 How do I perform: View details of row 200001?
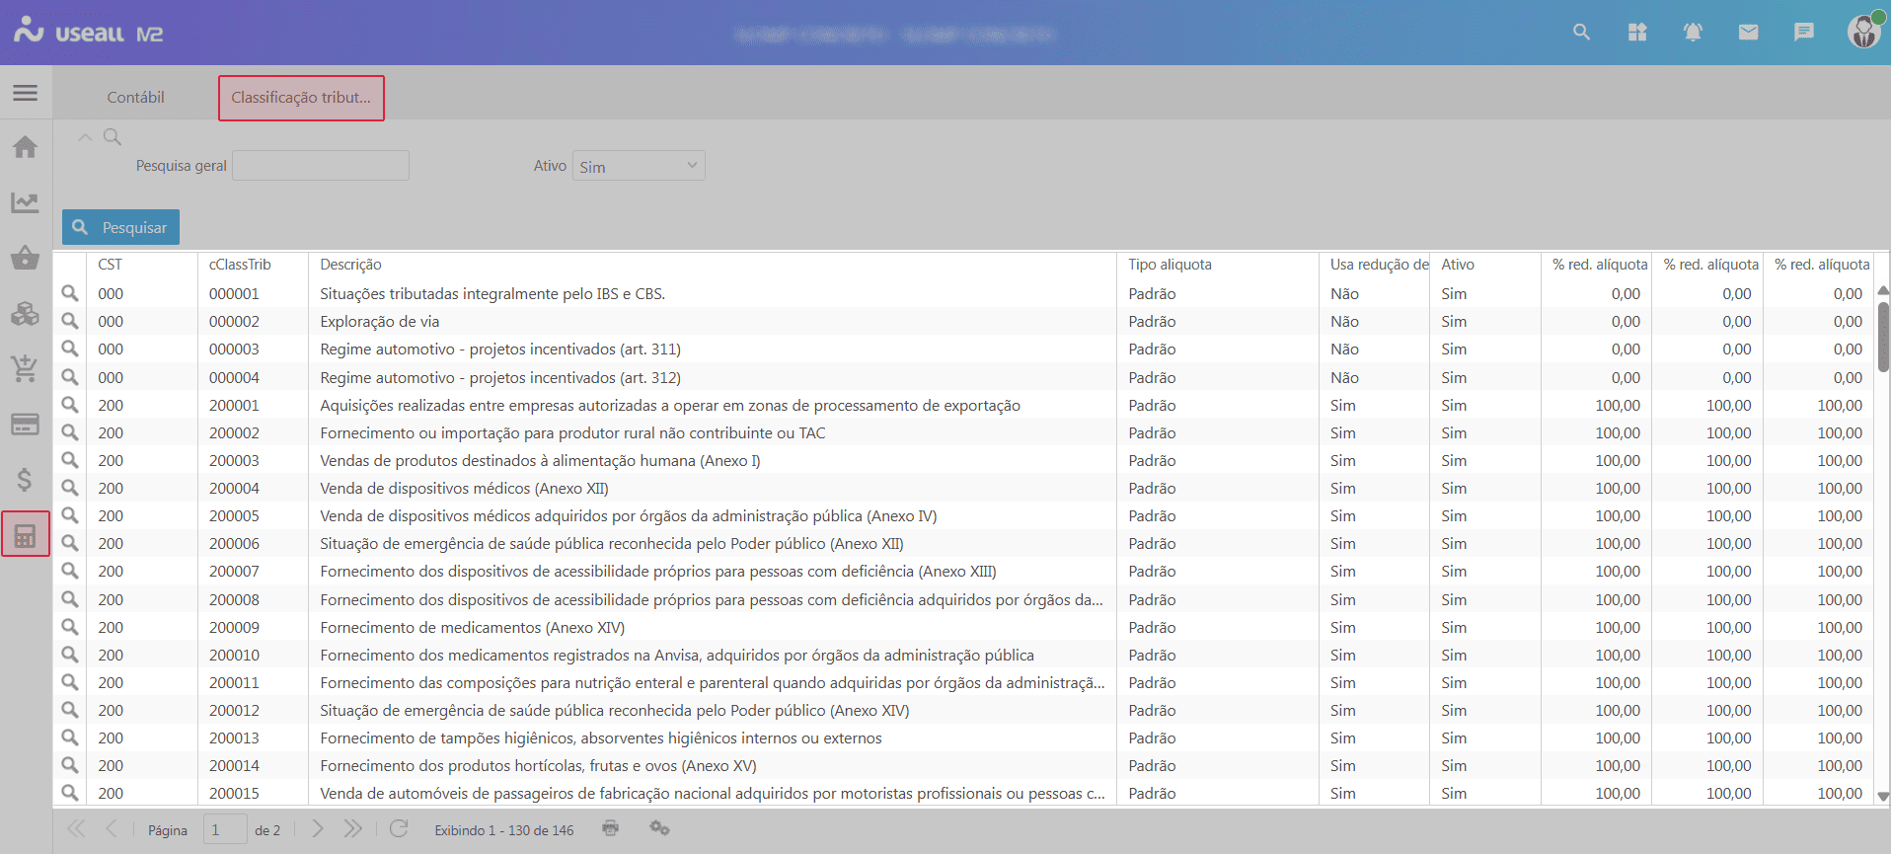tap(70, 405)
